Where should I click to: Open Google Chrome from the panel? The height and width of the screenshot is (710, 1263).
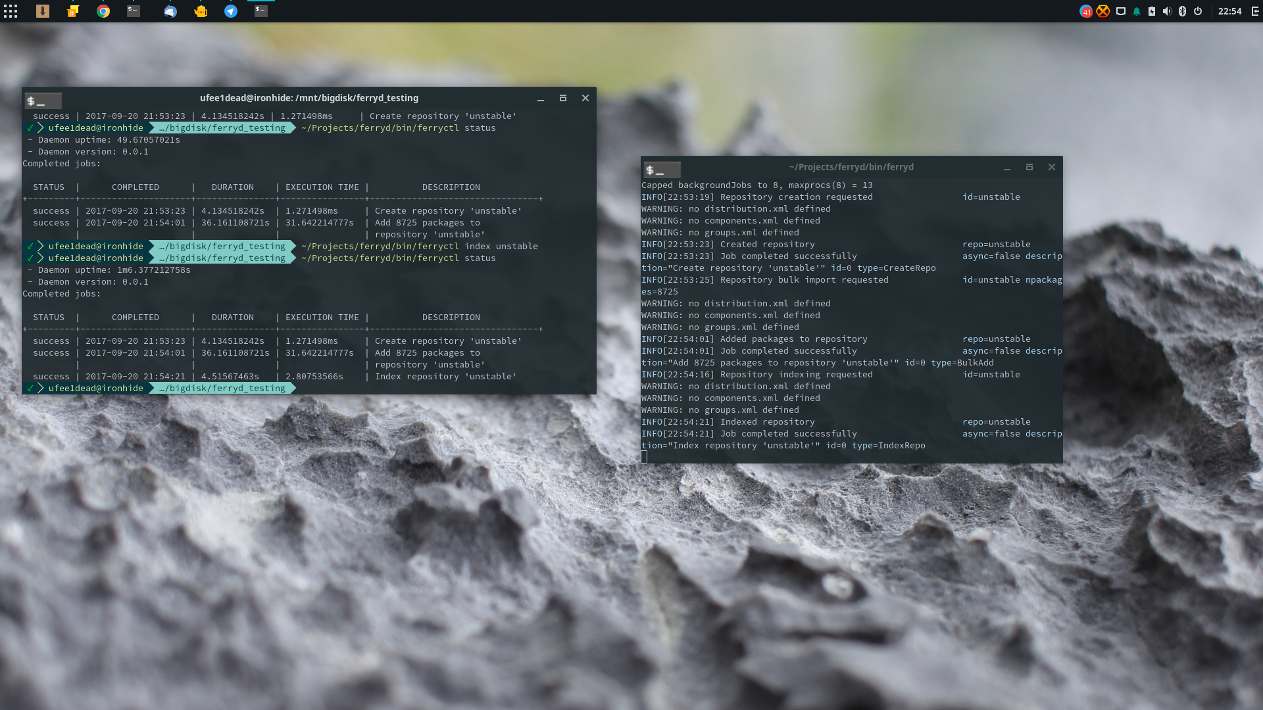[103, 11]
